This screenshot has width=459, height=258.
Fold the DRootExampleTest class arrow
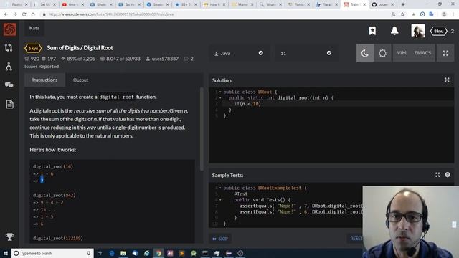[x=220, y=188]
